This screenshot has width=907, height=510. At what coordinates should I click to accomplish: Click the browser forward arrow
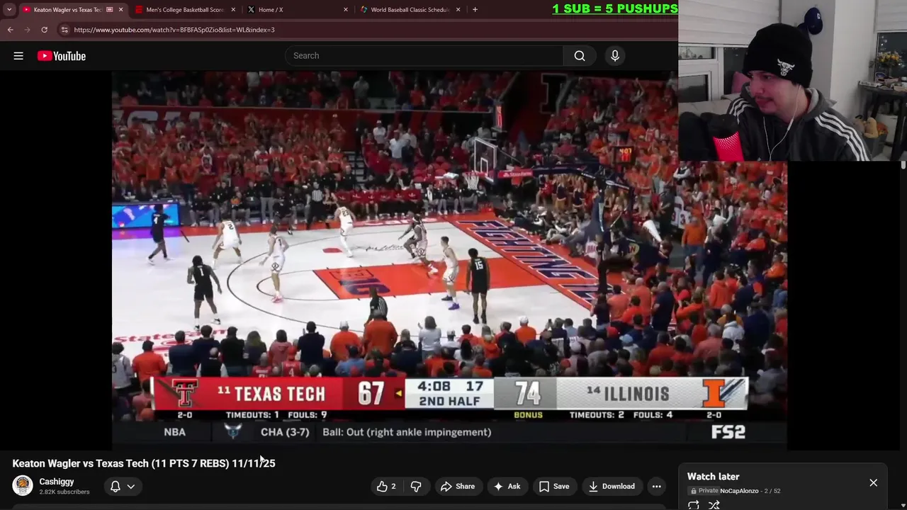[27, 30]
